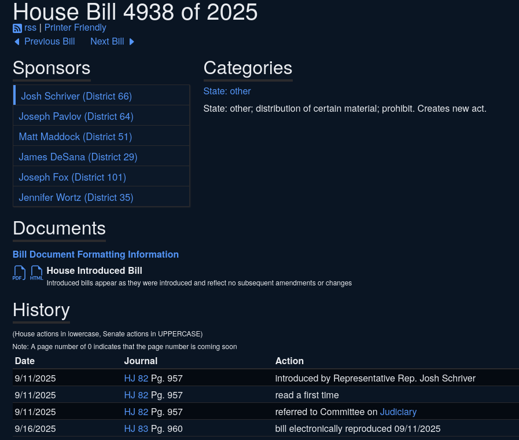Open HJ 82 link in 'read a first time' row
The height and width of the screenshot is (440, 519).
[136, 395]
